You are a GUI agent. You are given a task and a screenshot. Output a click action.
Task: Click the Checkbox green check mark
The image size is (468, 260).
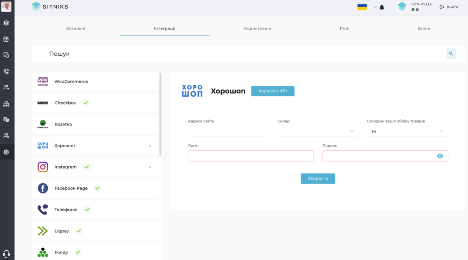tap(86, 103)
